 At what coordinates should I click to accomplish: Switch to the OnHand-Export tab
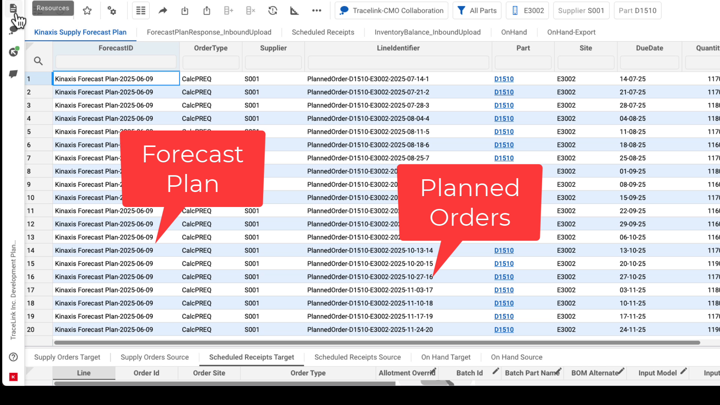571,32
